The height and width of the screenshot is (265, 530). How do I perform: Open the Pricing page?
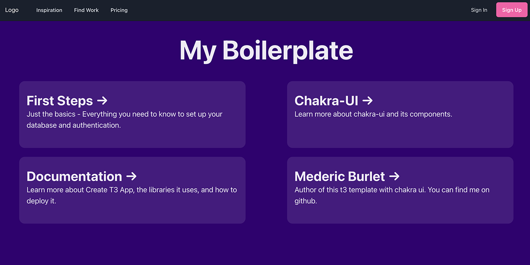[x=119, y=10]
